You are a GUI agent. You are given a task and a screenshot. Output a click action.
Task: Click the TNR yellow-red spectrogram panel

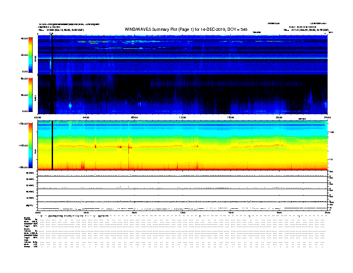[183, 145]
